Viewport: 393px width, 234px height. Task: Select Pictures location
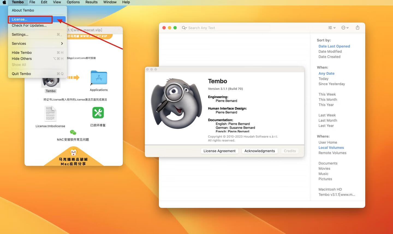point(325,179)
